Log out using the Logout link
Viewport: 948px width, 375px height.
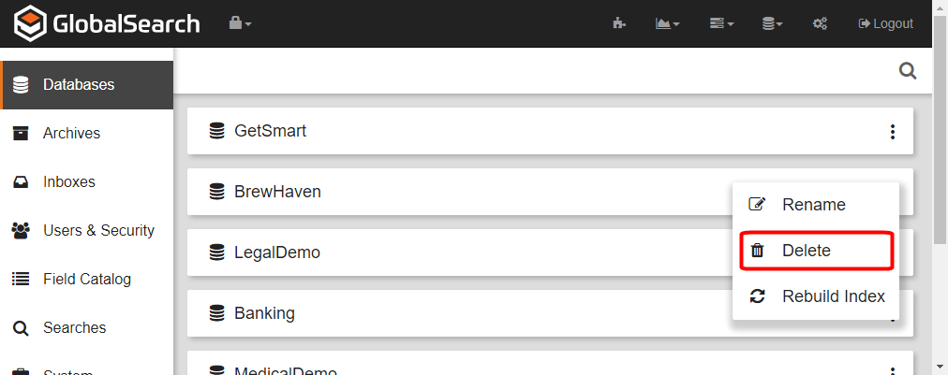coord(885,23)
